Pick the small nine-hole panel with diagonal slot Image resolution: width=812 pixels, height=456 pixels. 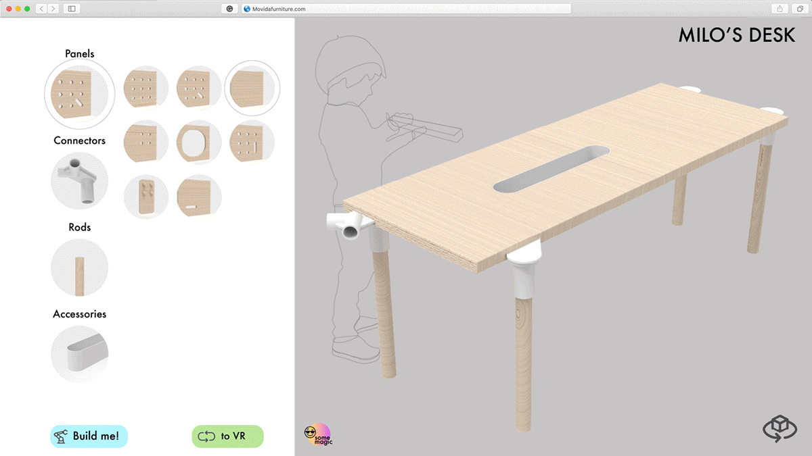[198, 88]
